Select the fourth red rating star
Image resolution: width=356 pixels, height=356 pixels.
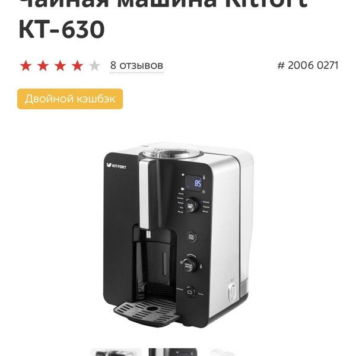click(77, 66)
